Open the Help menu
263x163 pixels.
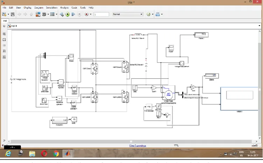point(91,8)
